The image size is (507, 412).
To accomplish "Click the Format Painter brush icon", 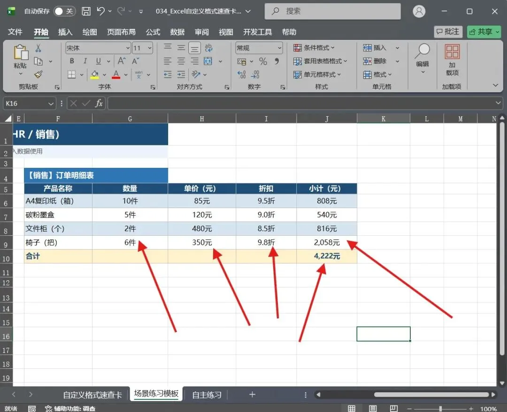I will [38, 75].
